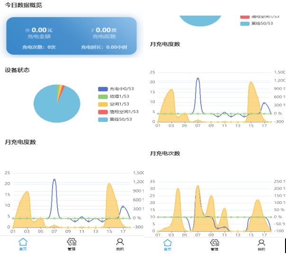The height and width of the screenshot is (254, 286).
Task: Select 首页 tab on right screen
Action: [168, 245]
